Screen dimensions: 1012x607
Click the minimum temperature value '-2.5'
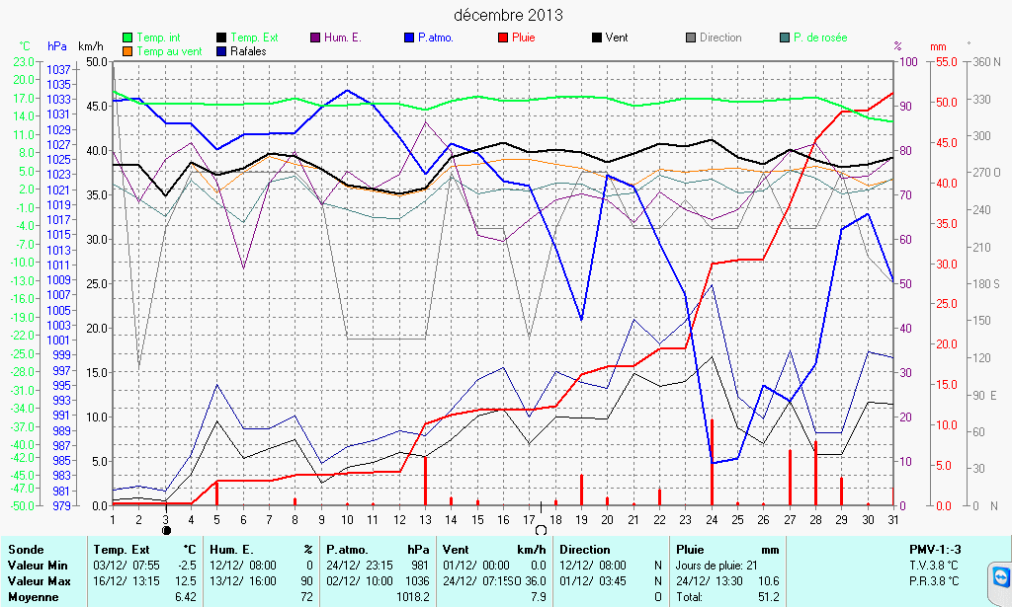(187, 566)
